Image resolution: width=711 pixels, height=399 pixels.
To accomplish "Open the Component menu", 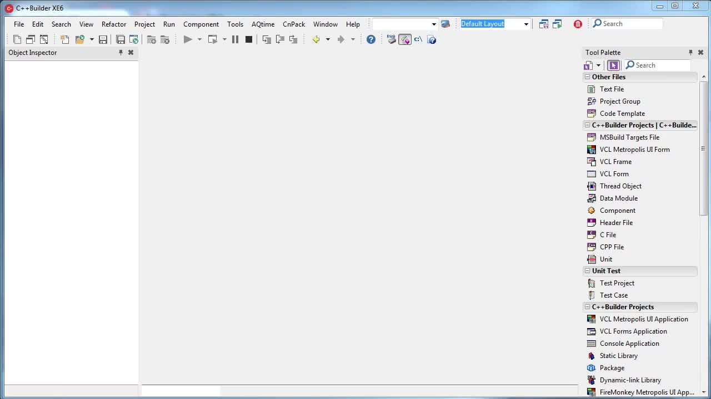I will tap(201, 24).
